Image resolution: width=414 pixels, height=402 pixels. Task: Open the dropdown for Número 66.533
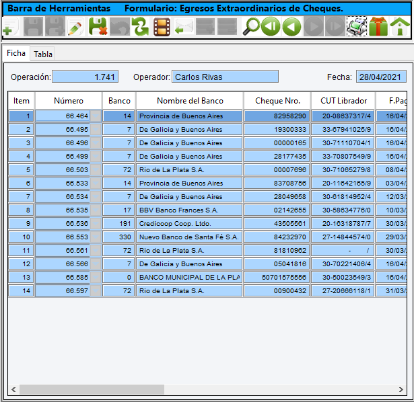96,184
